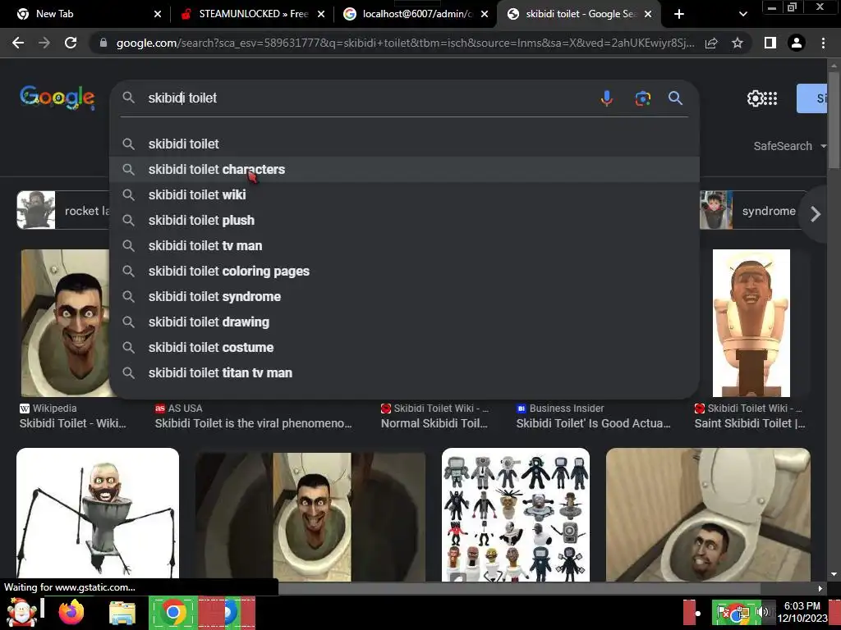
Task: Close the New Tab tab
Action: 157,14
